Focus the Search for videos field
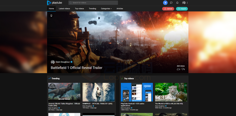The width and height of the screenshot is (236, 116). click(93, 3)
